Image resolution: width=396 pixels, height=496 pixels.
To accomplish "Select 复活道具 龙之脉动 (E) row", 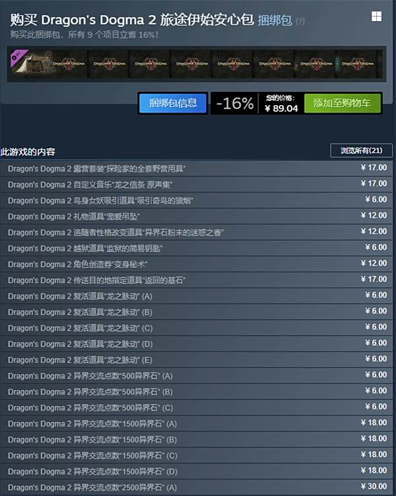I will coord(196,360).
